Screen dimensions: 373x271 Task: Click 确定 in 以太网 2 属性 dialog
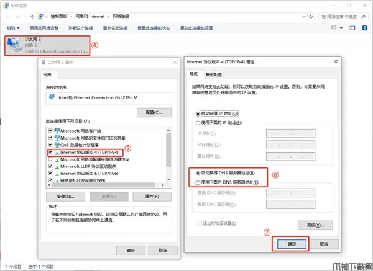[131, 251]
